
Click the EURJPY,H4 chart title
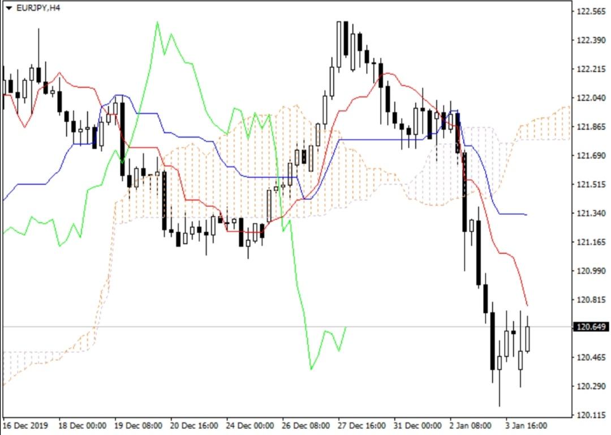pyautogui.click(x=38, y=8)
